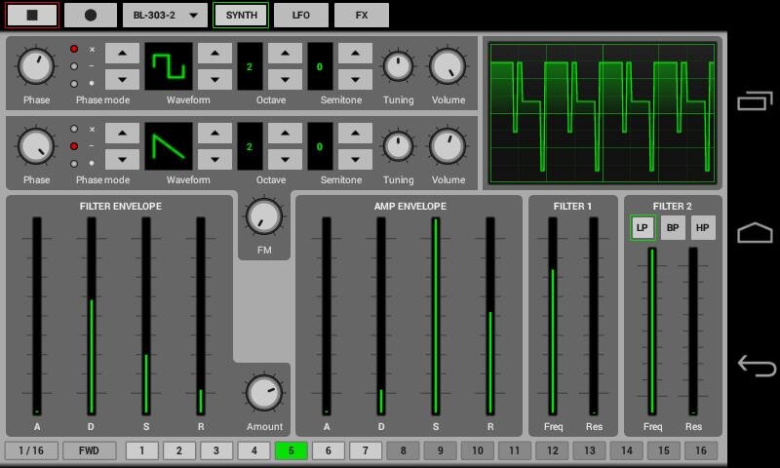This screenshot has width=780, height=468.
Task: Tap the Android home navigation icon
Action: point(756,233)
